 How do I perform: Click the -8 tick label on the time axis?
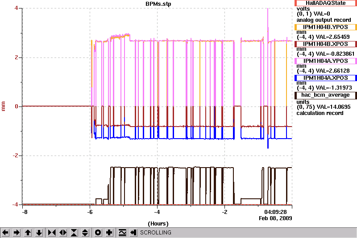[25, 212]
